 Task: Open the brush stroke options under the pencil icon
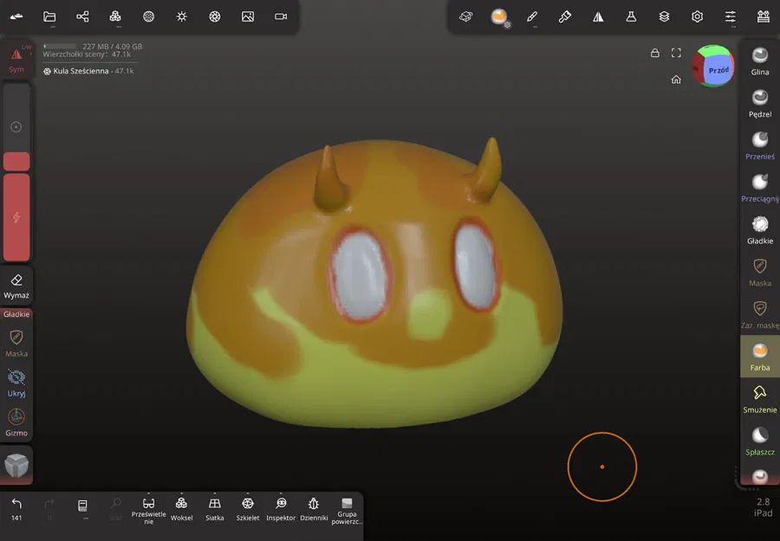[x=532, y=16]
